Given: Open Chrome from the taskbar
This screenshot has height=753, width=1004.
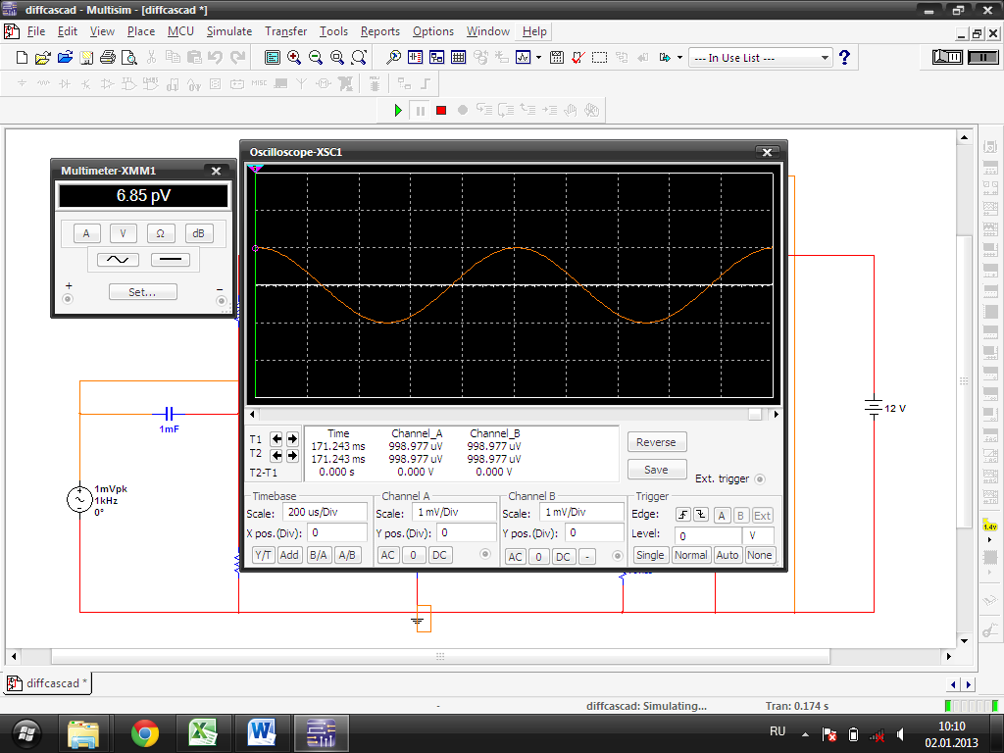Looking at the screenshot, I should click(145, 733).
